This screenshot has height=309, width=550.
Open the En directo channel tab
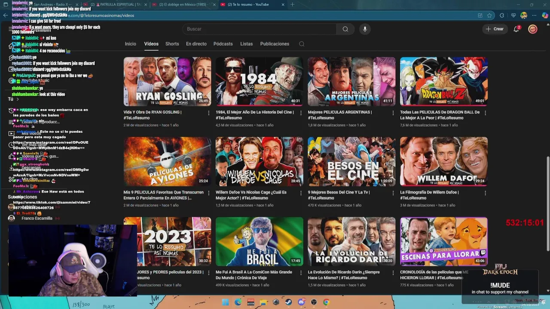[196, 44]
